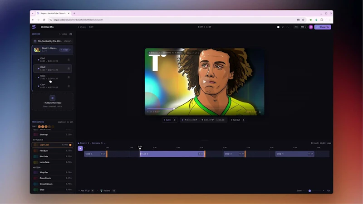Select the Clip 3 block on the timeline
Screen dimensions: 363x204
pos(234,154)
